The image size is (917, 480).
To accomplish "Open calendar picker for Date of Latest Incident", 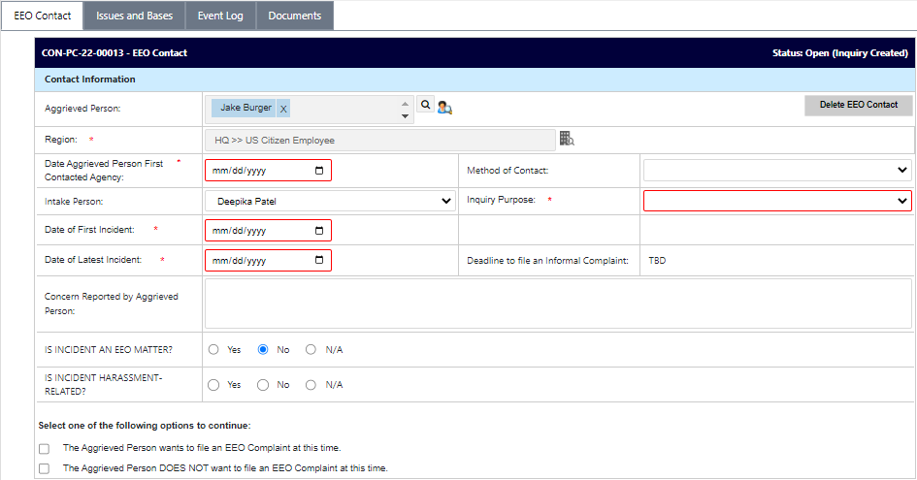I will click(x=319, y=260).
